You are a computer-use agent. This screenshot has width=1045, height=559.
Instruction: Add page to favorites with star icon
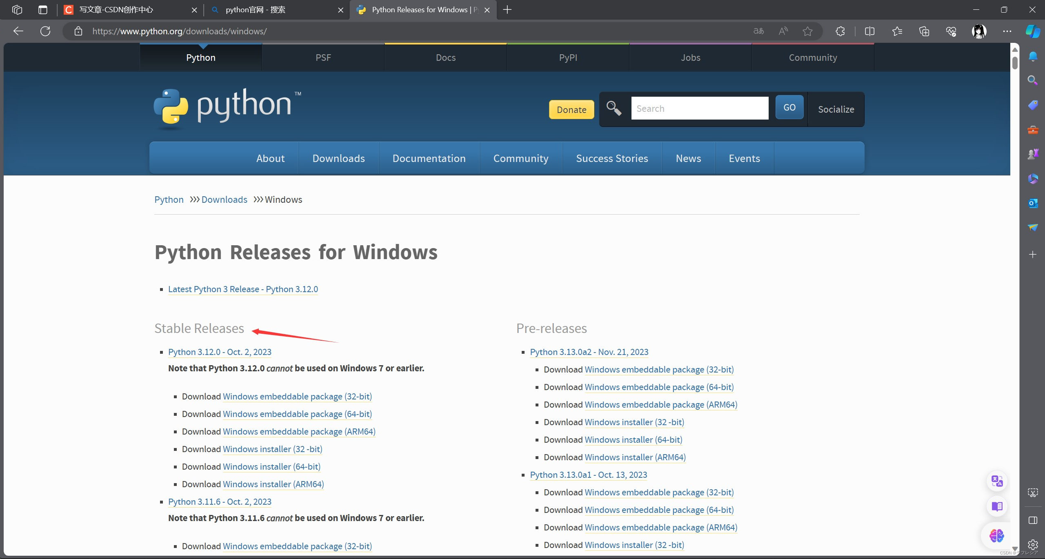(x=807, y=31)
